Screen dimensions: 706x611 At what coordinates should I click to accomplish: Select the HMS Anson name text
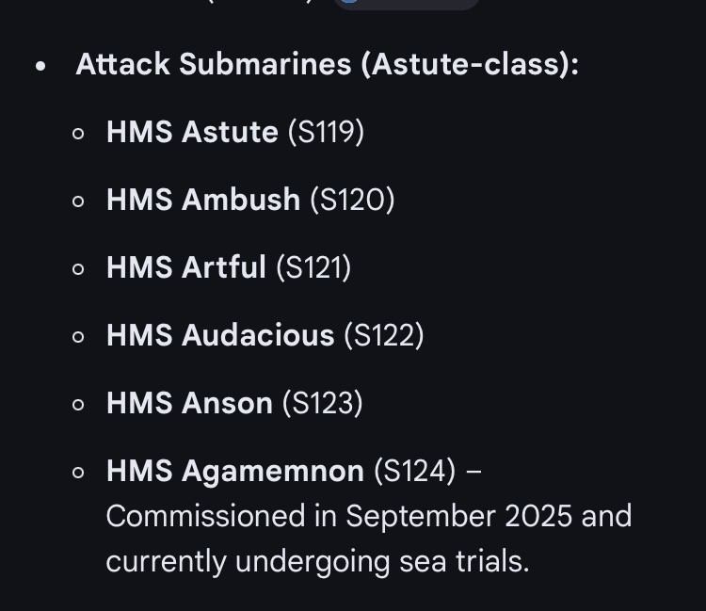189,403
